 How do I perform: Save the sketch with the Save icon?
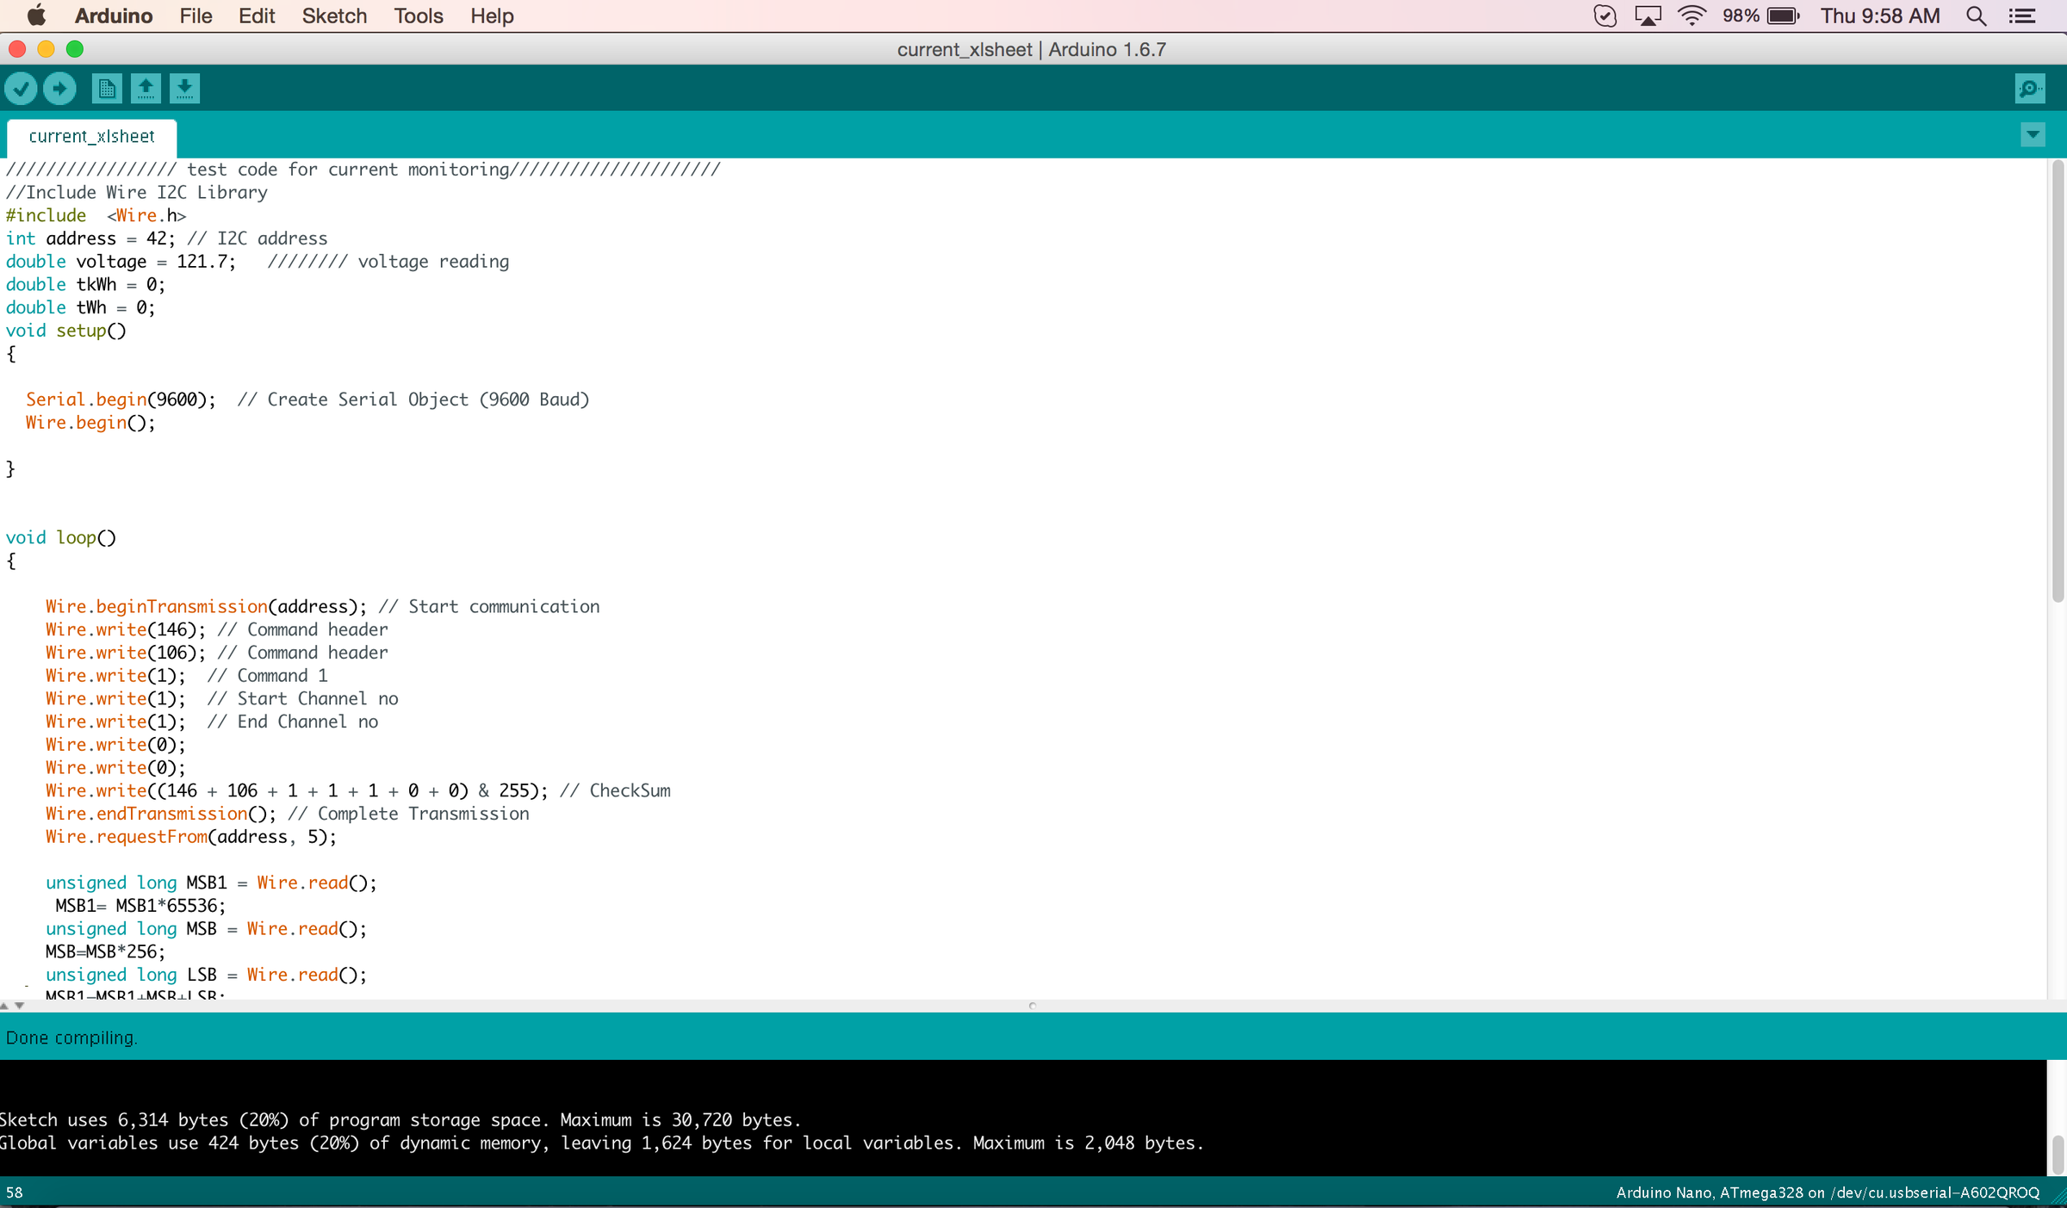(x=183, y=88)
